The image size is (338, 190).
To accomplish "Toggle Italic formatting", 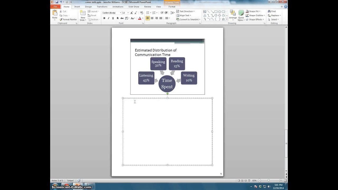I will click(x=109, y=18).
